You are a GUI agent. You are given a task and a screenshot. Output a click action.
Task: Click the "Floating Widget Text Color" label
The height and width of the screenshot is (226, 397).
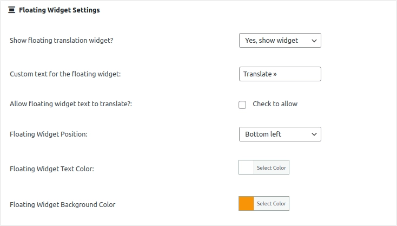(52, 169)
